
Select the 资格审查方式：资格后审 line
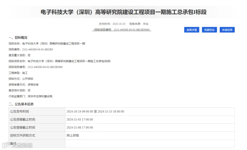(24, 85)
